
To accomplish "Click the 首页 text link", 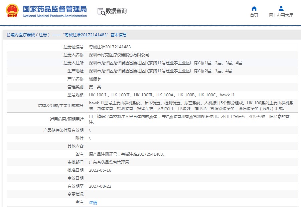I will tap(254, 15).
